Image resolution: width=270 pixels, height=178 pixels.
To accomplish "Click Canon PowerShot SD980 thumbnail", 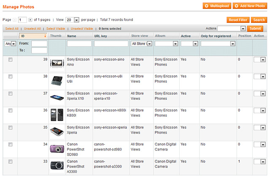I will click(x=57, y=149).
